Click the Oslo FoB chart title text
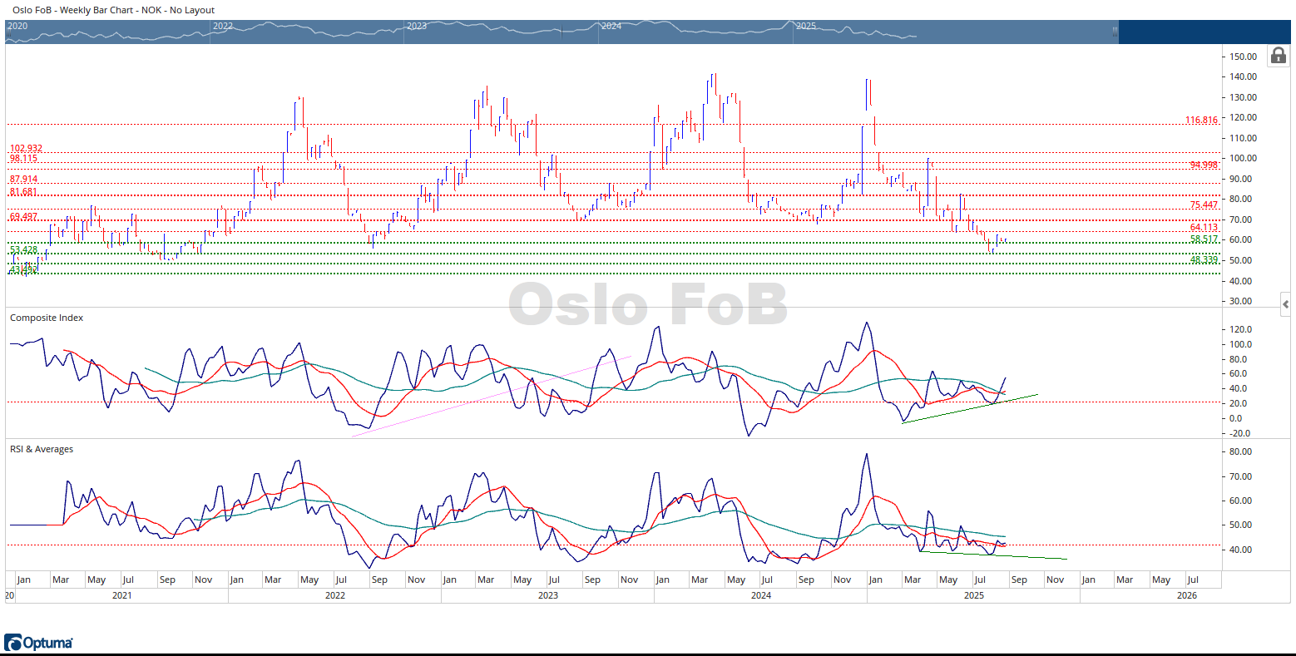 113,10
